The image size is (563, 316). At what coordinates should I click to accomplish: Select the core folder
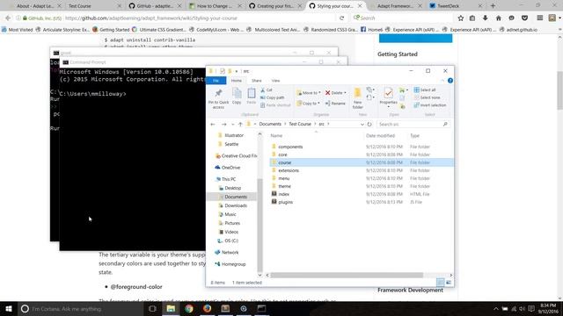tap(282, 154)
